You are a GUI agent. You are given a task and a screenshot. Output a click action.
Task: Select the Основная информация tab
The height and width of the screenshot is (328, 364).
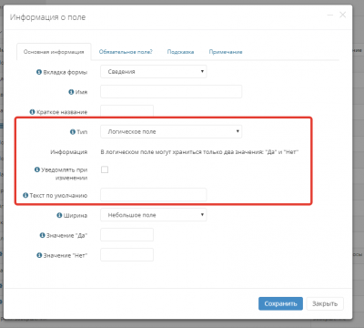54,52
